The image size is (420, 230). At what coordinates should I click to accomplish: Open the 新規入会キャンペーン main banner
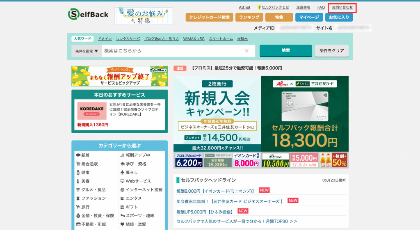261,114
